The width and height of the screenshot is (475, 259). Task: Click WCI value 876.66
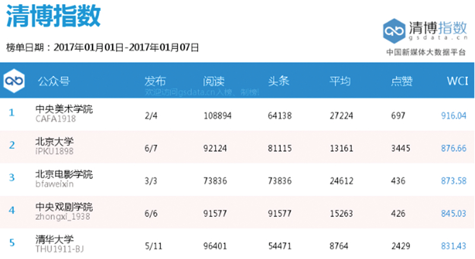pyautogui.click(x=454, y=149)
